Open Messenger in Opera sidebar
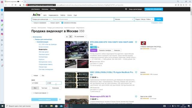 click(x=2, y=20)
